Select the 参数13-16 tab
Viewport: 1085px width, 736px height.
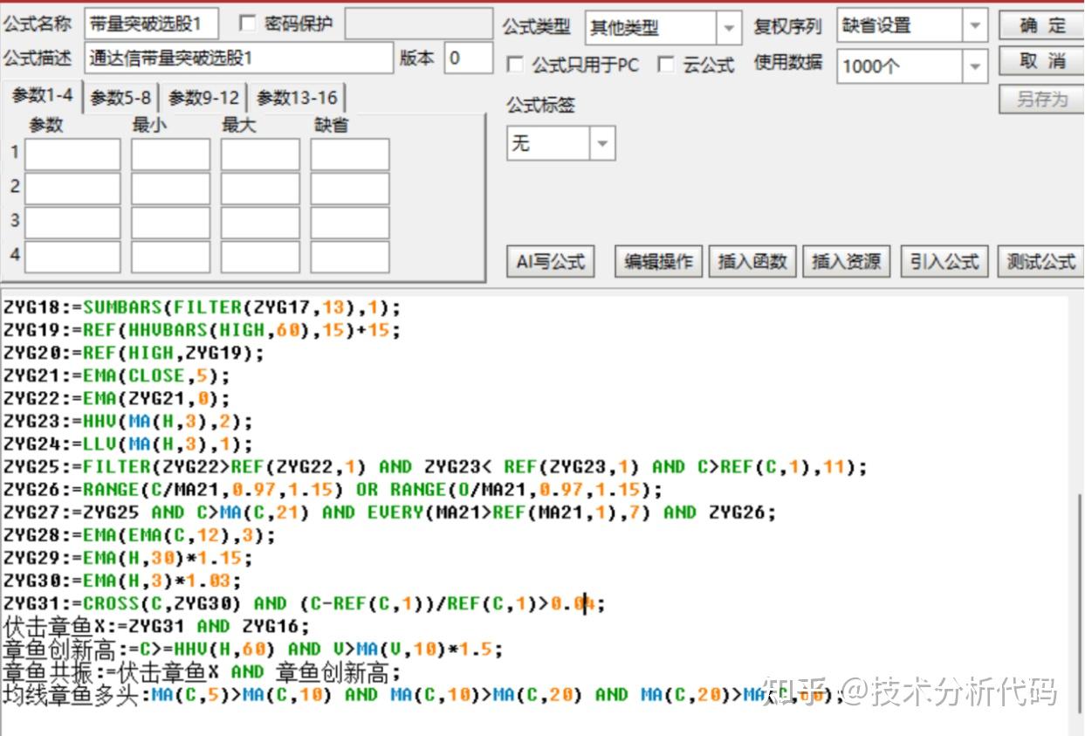(x=297, y=98)
